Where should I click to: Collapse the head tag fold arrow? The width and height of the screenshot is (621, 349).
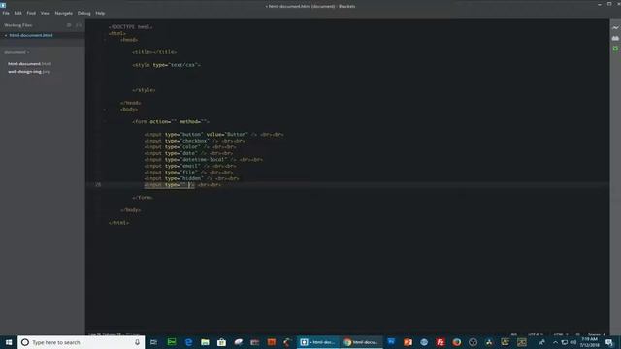coord(105,40)
